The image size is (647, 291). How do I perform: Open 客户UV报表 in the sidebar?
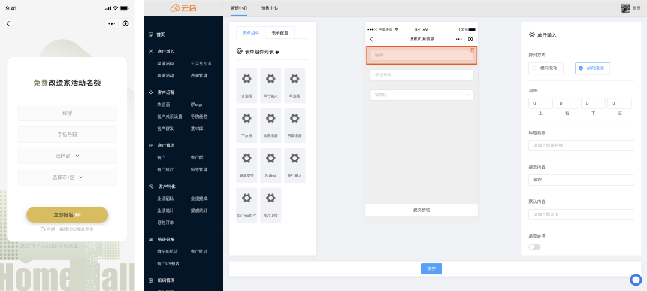[x=168, y=263]
